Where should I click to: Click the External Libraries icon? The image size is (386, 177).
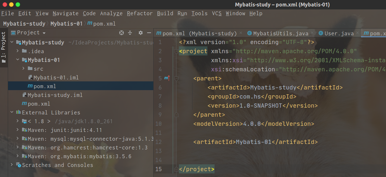[x=18, y=112]
